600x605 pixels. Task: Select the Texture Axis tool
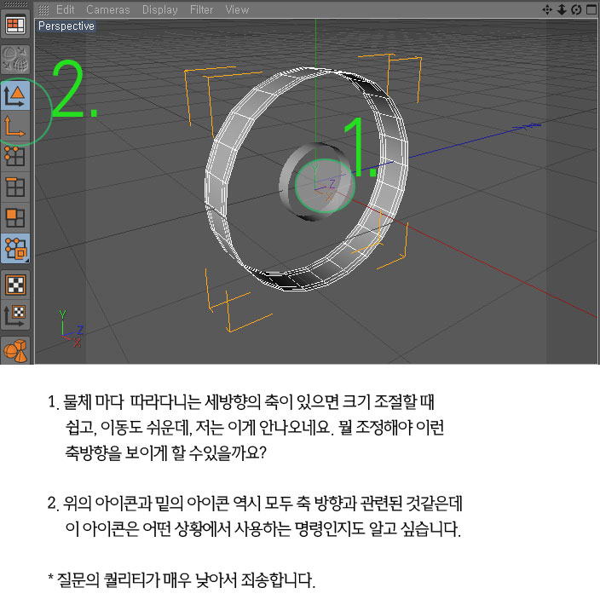[15, 314]
